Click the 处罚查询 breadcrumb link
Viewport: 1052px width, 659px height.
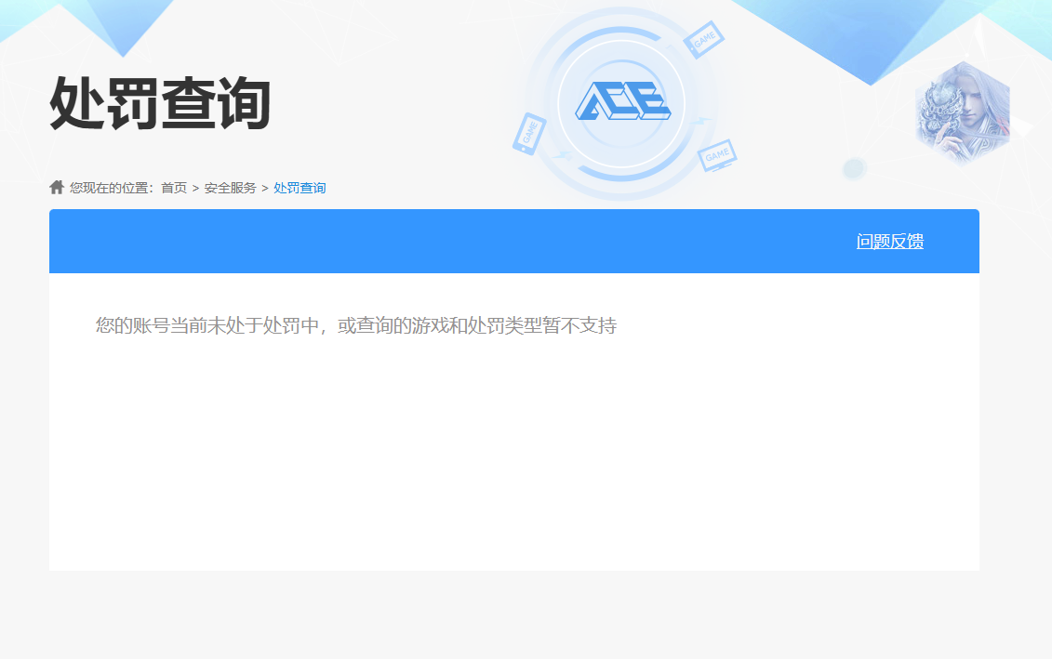click(x=300, y=189)
